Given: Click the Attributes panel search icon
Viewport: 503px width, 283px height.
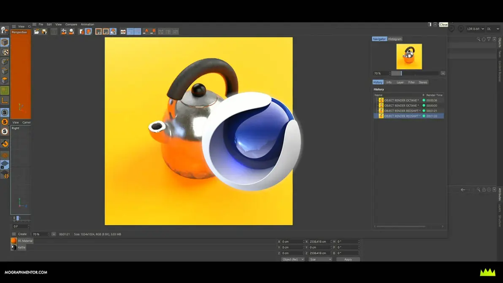Looking at the screenshot, I should (x=478, y=190).
